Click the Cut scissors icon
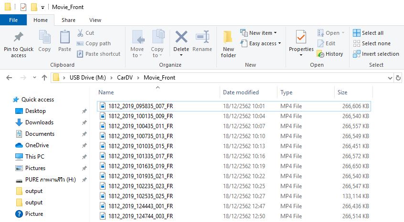 coord(80,33)
